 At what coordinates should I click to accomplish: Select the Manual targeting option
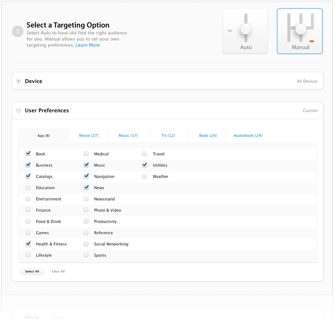pyautogui.click(x=300, y=31)
